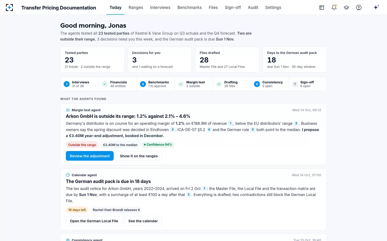Image resolution: width=387 pixels, height=241 pixels.
Task: Open the layout panel icon in the header
Action: (322, 7)
